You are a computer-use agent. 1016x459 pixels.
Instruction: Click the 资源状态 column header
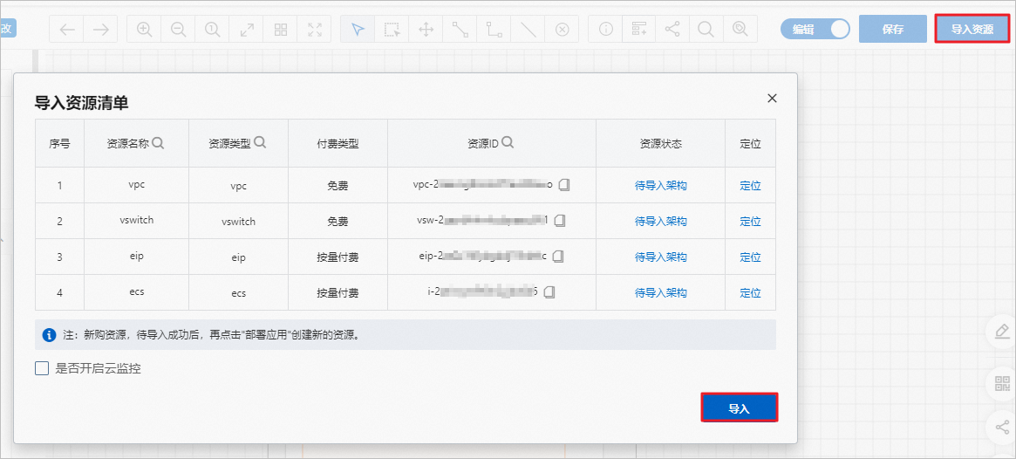click(x=661, y=144)
